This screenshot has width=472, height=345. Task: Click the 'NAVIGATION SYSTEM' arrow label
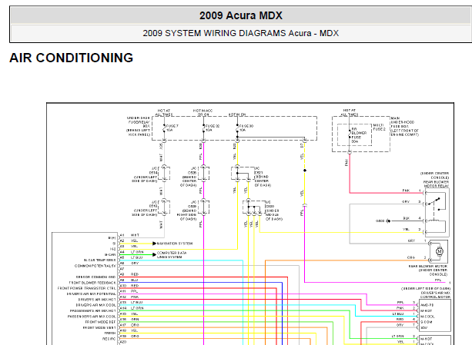pos(175,244)
